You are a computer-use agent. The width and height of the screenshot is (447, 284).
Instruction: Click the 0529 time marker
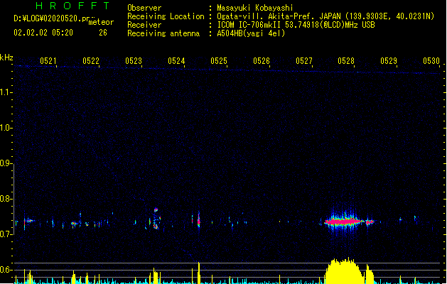pos(389,61)
